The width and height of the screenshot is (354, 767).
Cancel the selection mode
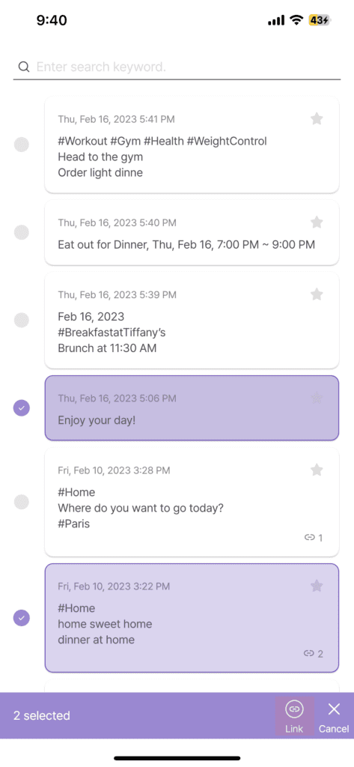(334, 715)
